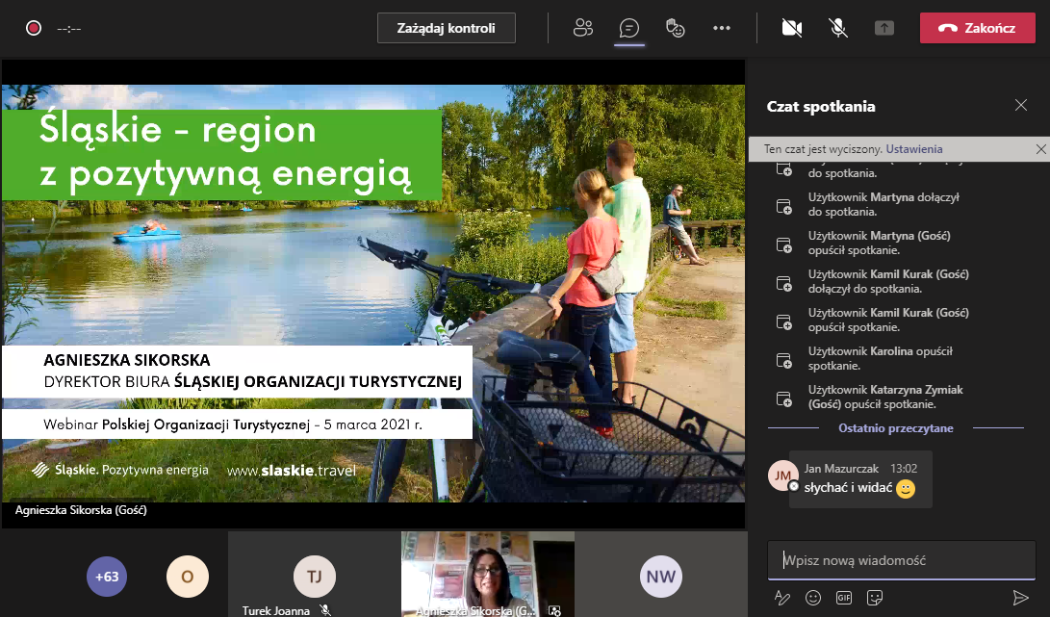Toggle the camera on
Image resolution: width=1050 pixels, height=617 pixels.
(792, 28)
